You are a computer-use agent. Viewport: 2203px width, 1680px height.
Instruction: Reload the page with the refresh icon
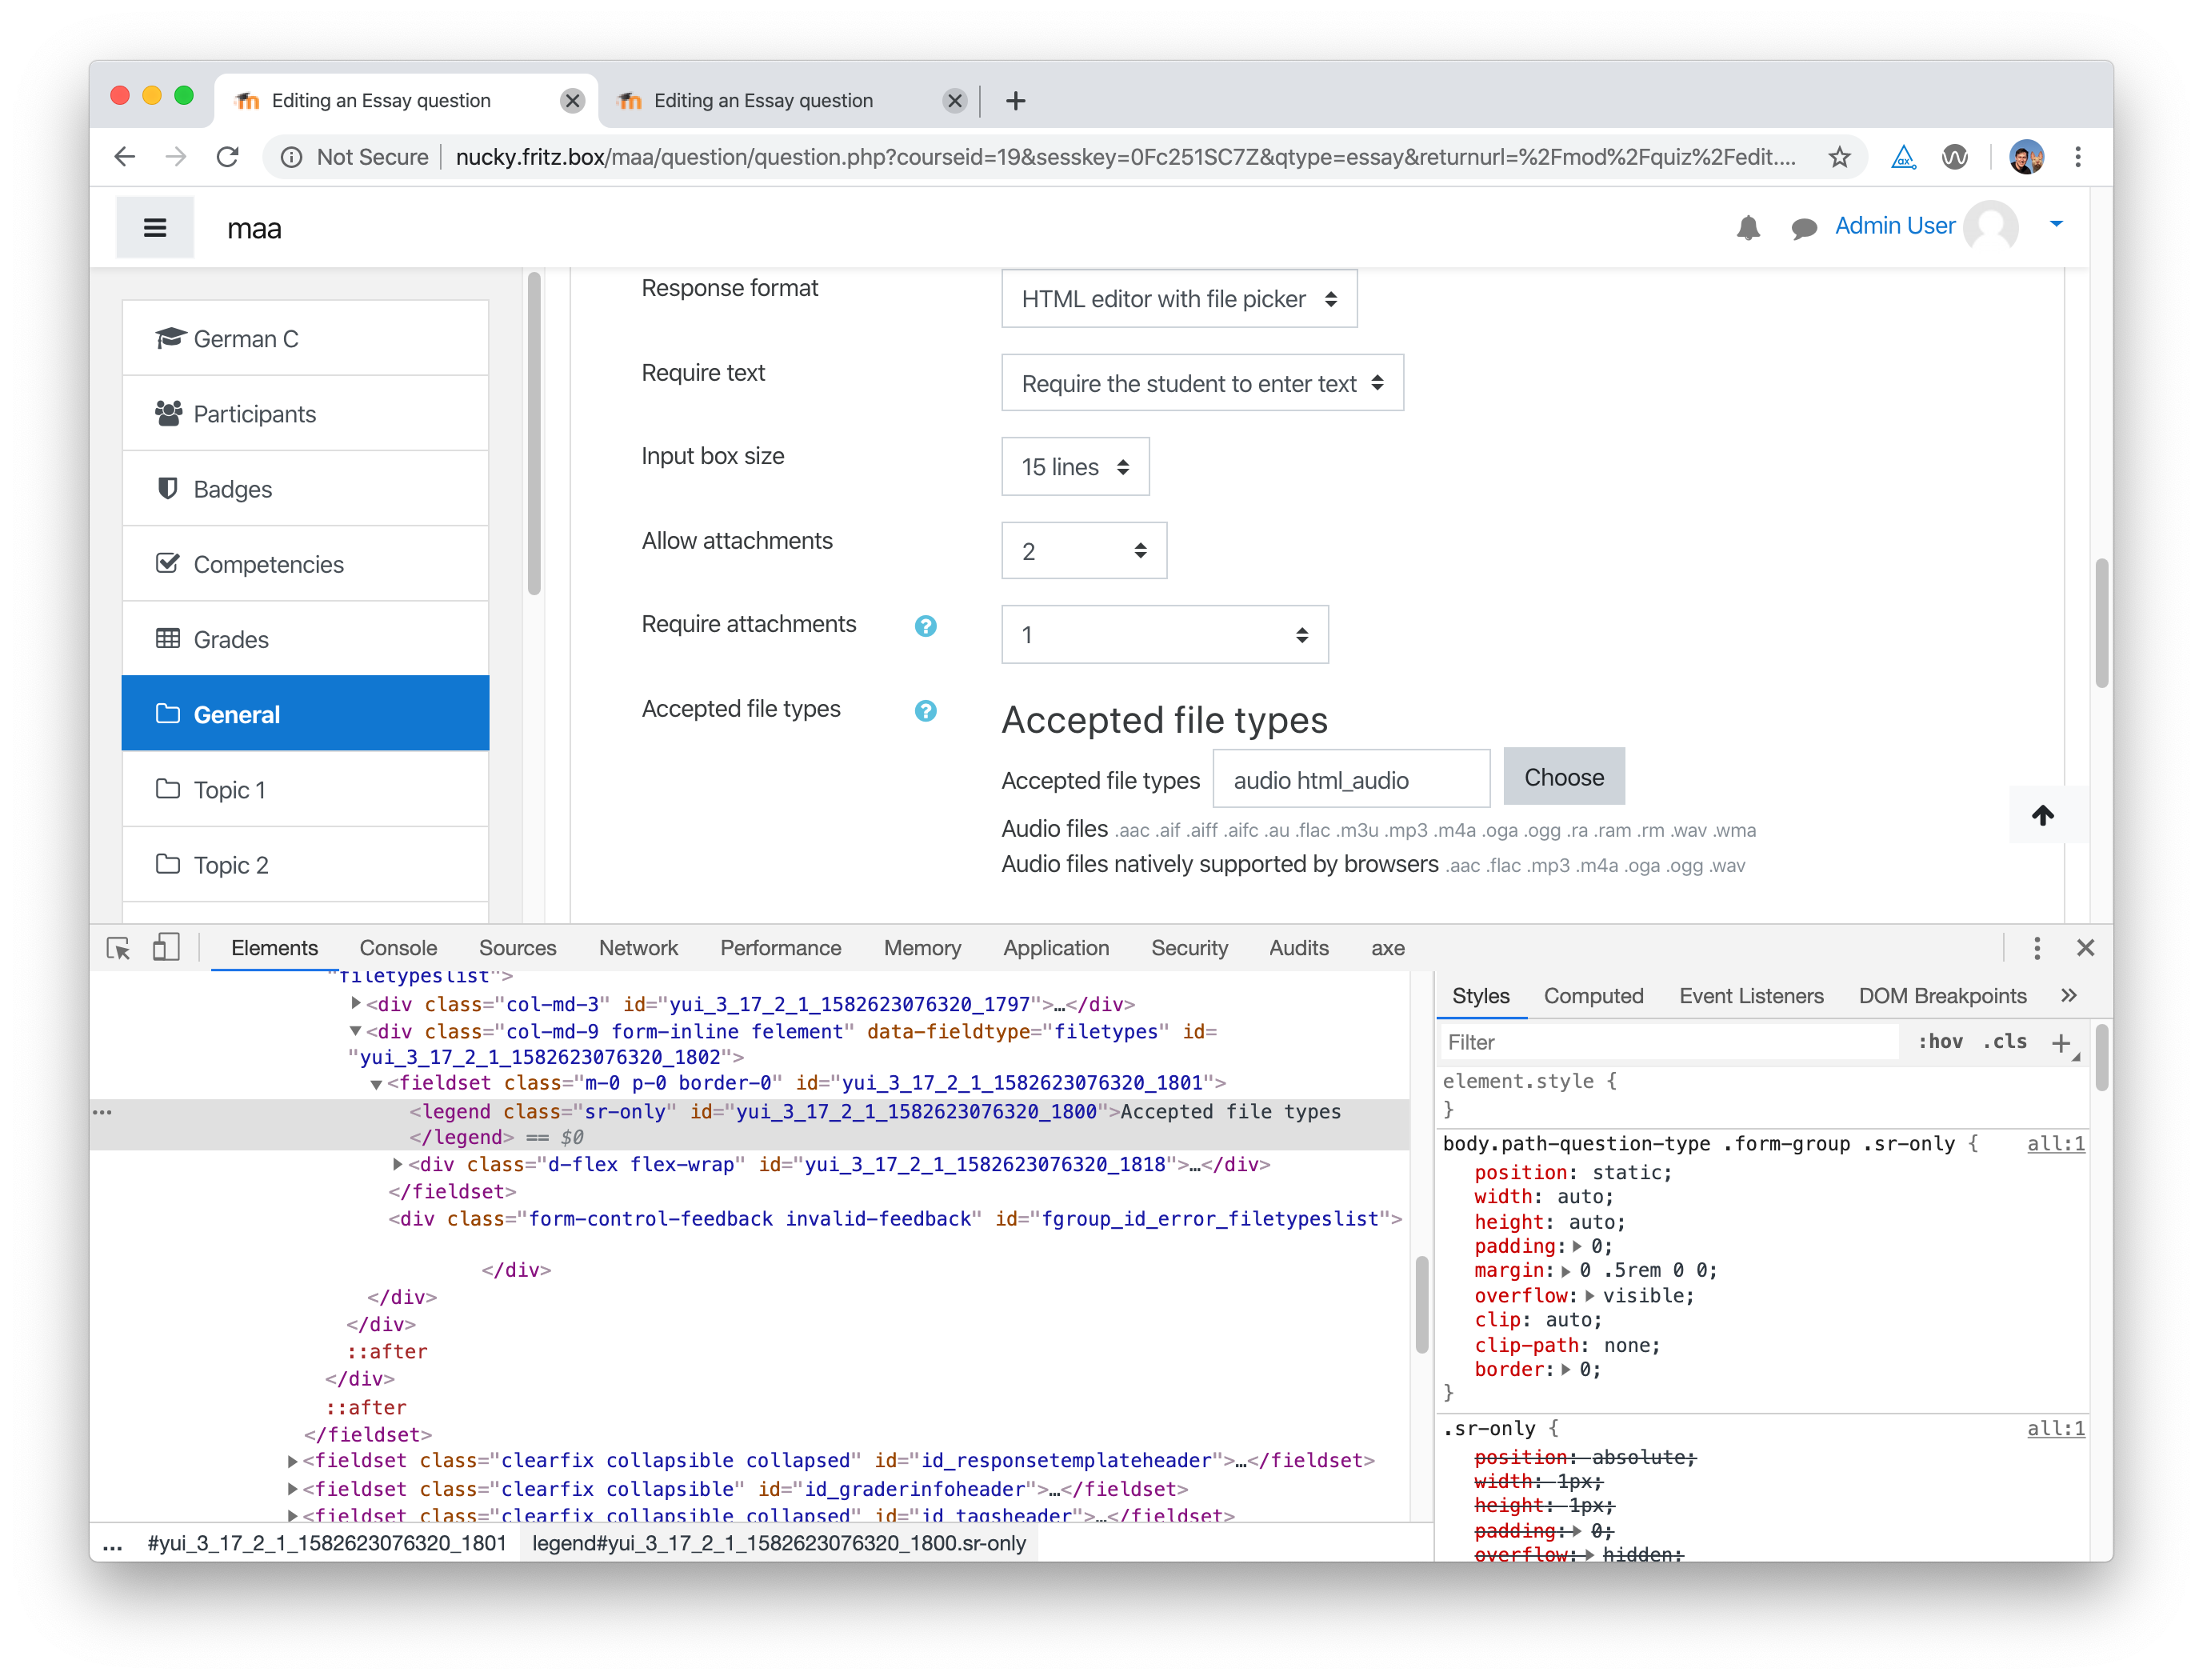(x=228, y=157)
